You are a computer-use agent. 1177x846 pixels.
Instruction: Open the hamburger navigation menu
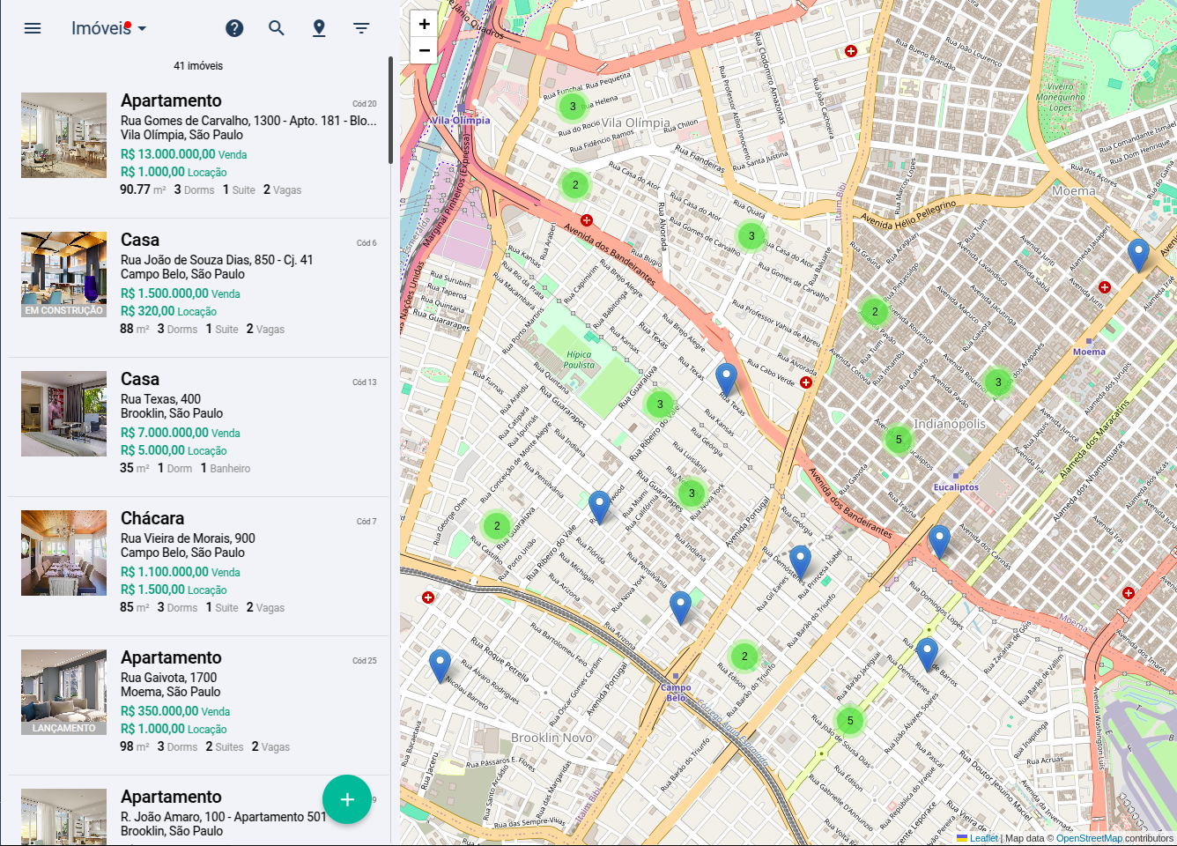(33, 28)
